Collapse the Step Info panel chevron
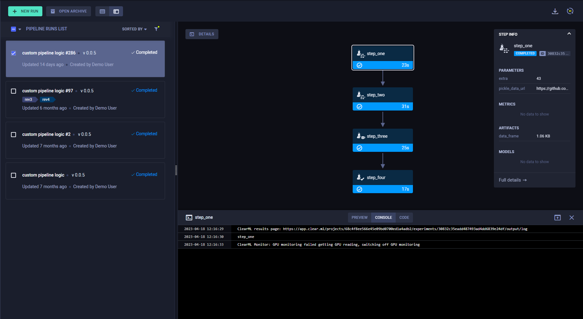This screenshot has height=319, width=583. coord(569,34)
